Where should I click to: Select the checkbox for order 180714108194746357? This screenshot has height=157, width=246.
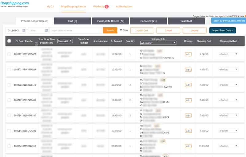[9, 116]
